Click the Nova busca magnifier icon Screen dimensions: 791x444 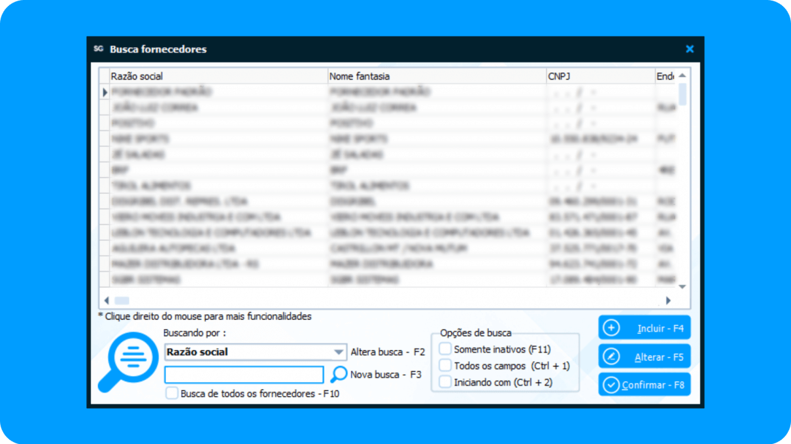(x=339, y=374)
